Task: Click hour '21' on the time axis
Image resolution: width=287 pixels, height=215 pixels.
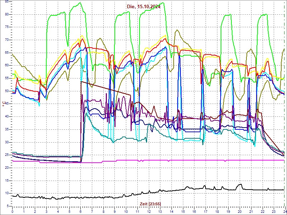Action: [251, 211]
